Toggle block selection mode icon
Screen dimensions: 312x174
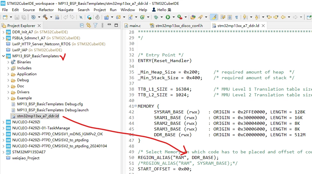[230, 17]
